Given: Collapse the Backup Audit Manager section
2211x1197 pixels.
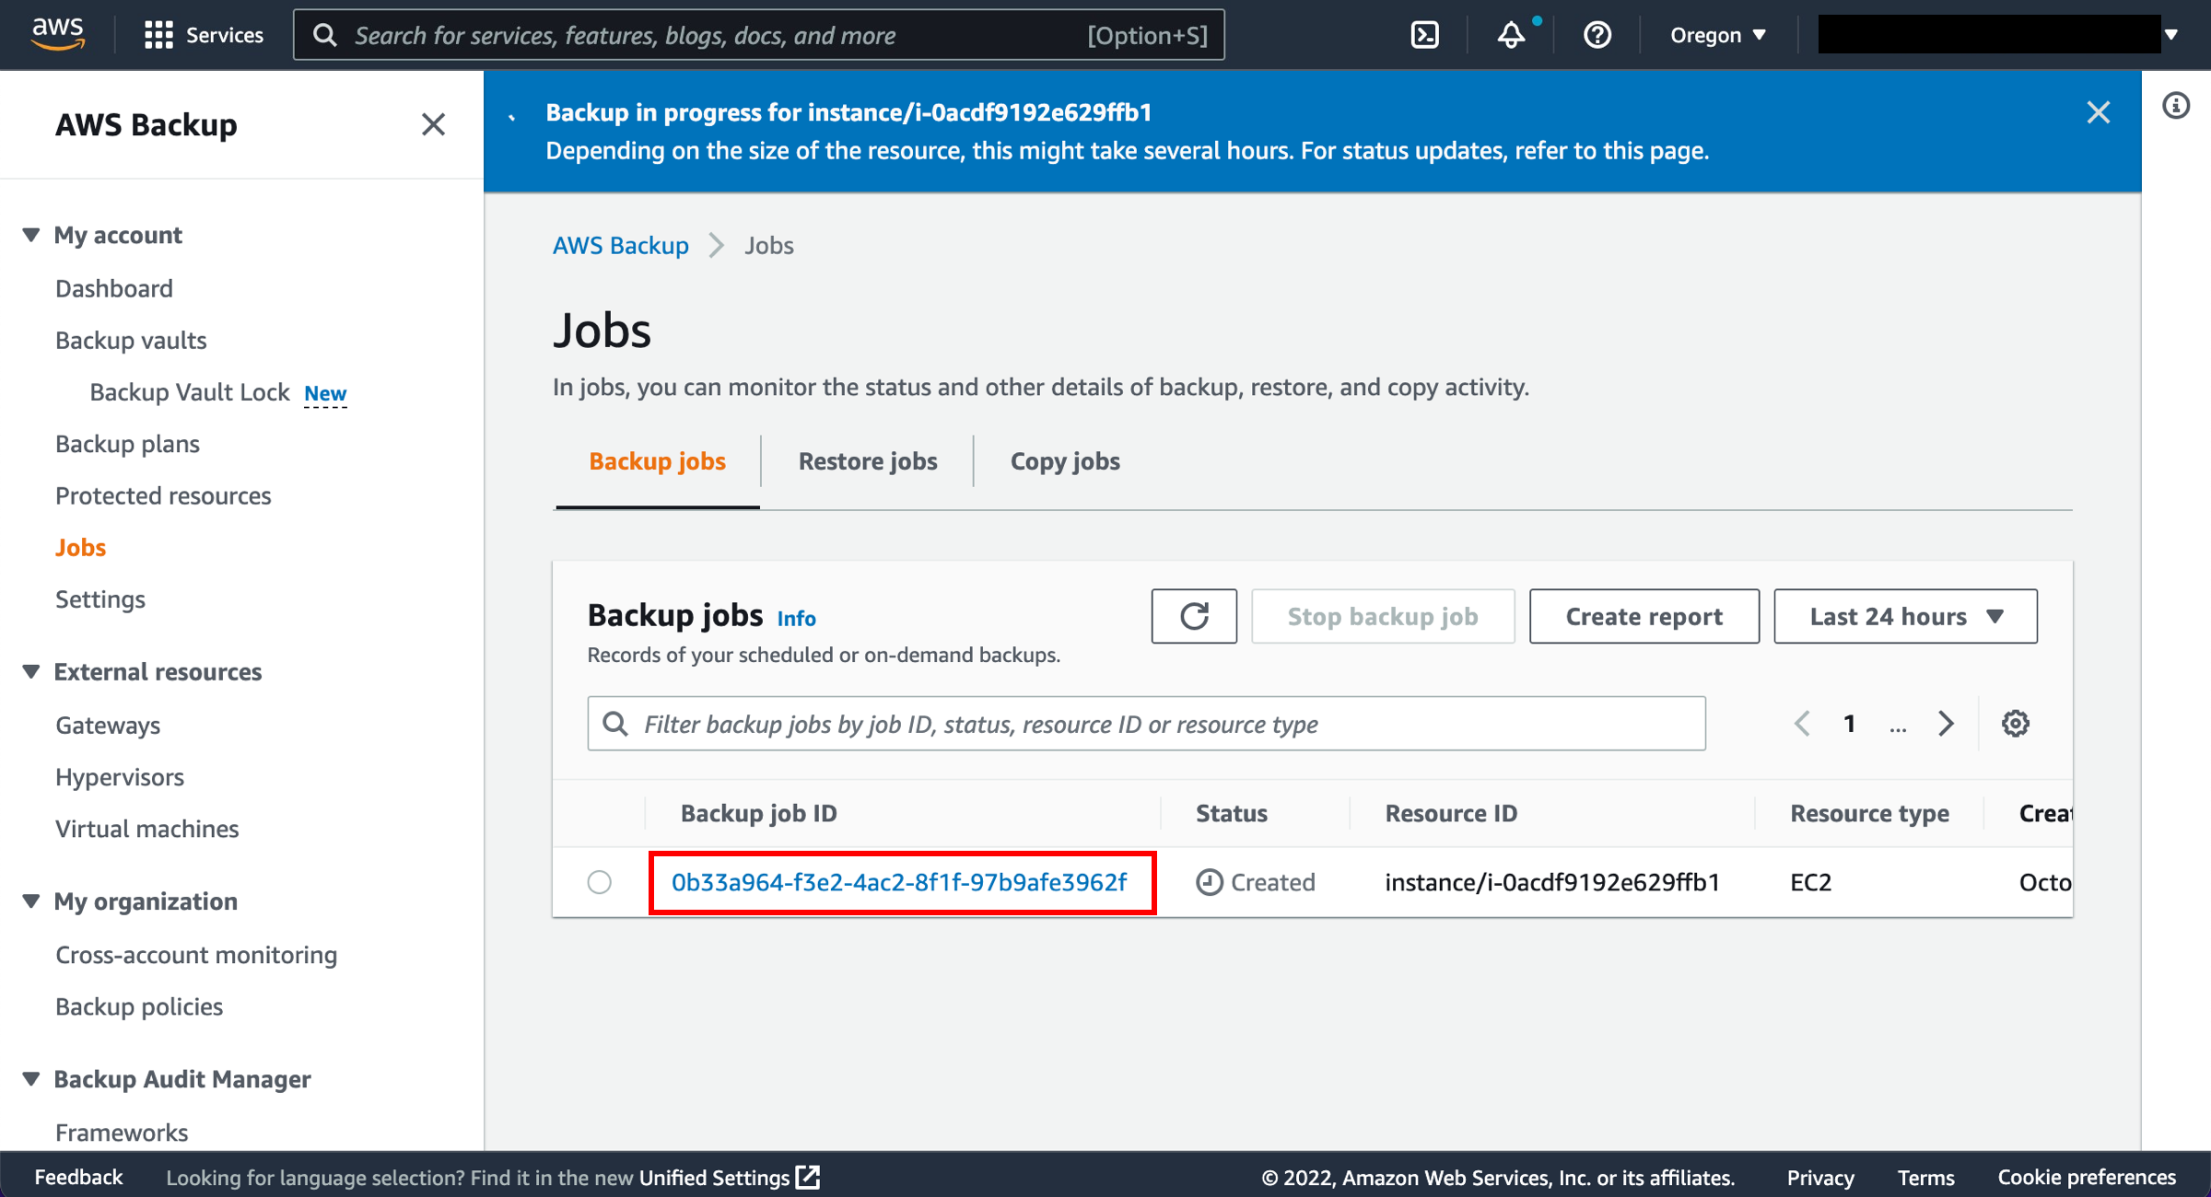Looking at the screenshot, I should (30, 1078).
